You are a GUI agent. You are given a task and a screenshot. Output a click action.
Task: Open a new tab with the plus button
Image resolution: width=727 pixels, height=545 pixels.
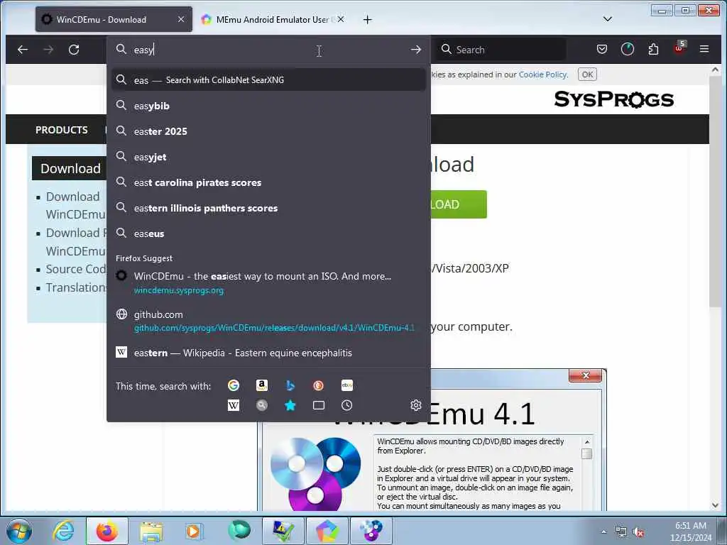point(367,19)
